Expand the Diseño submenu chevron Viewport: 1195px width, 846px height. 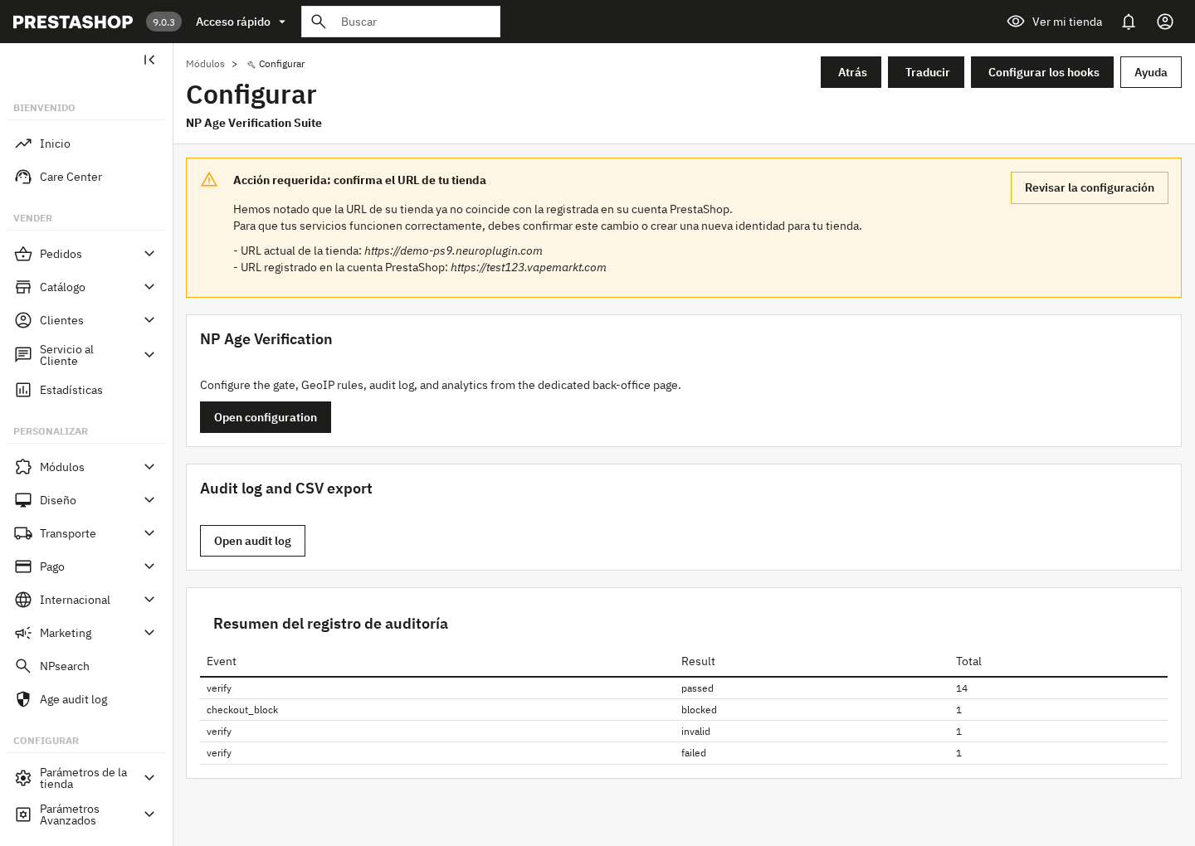pos(149,500)
